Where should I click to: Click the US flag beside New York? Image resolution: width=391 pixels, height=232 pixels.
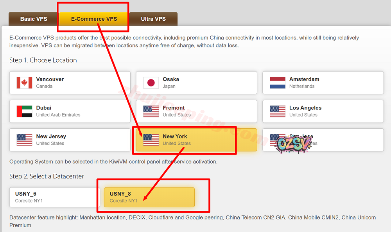click(151, 140)
